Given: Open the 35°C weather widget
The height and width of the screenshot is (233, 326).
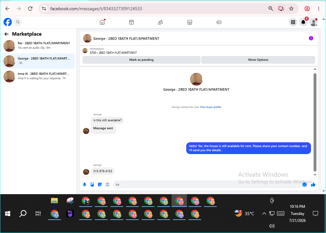Looking at the screenshot, I should tap(244, 214).
